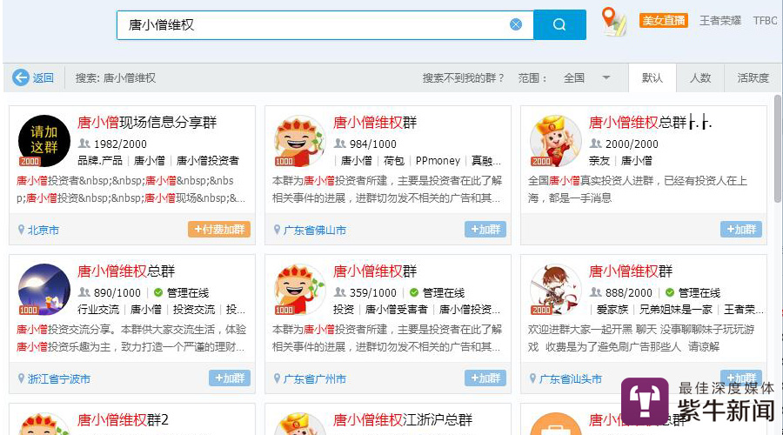Image resolution: width=783 pixels, height=435 pixels.
Task: Clear the search box with the X icon
Action: coord(516,24)
